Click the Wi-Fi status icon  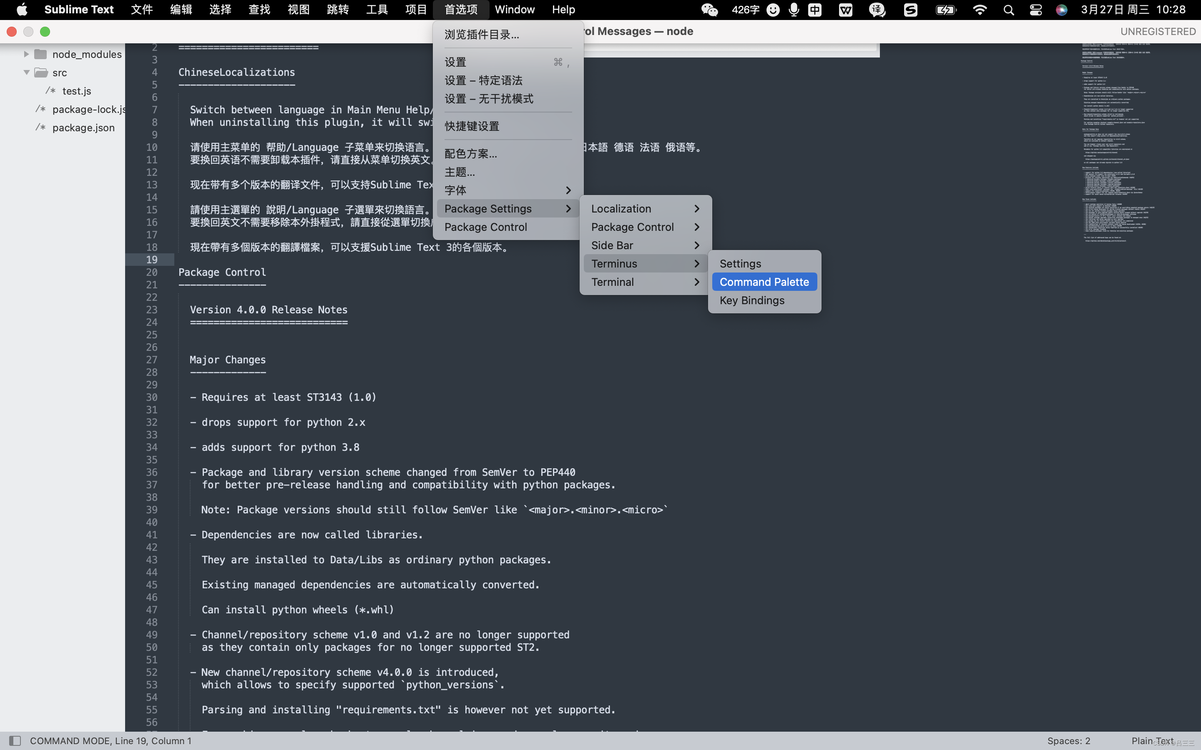979,10
